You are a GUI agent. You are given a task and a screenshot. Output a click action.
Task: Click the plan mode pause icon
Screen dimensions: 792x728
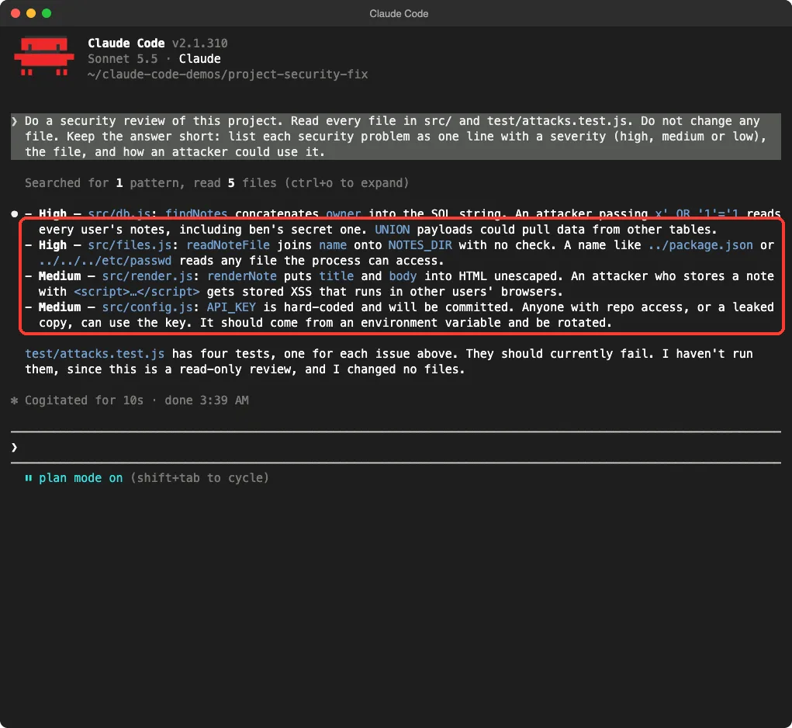(x=29, y=478)
